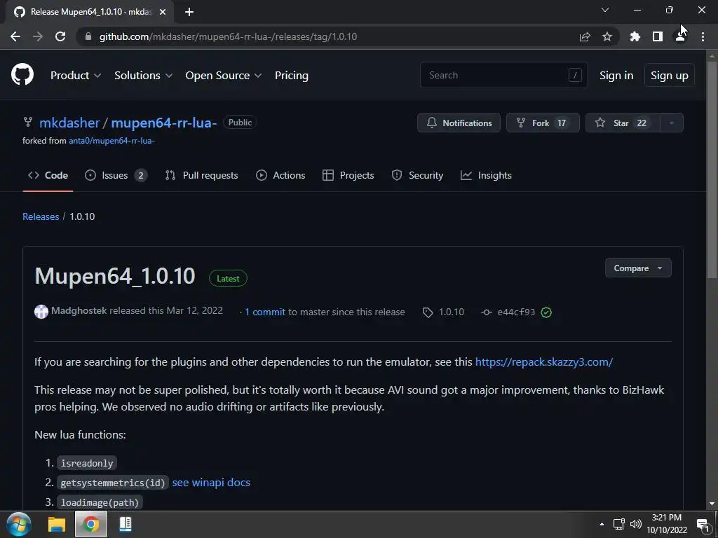Open volume speaker tray icon
The height and width of the screenshot is (538, 718).
coord(636,524)
